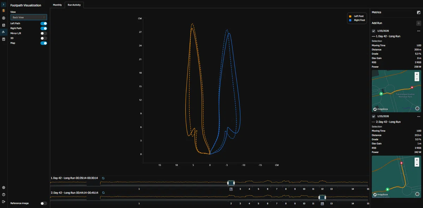Zoom in on first run map

click(x=417, y=74)
